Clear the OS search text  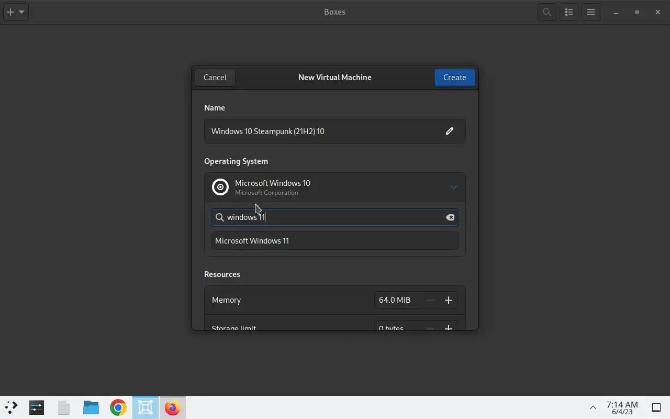(450, 217)
